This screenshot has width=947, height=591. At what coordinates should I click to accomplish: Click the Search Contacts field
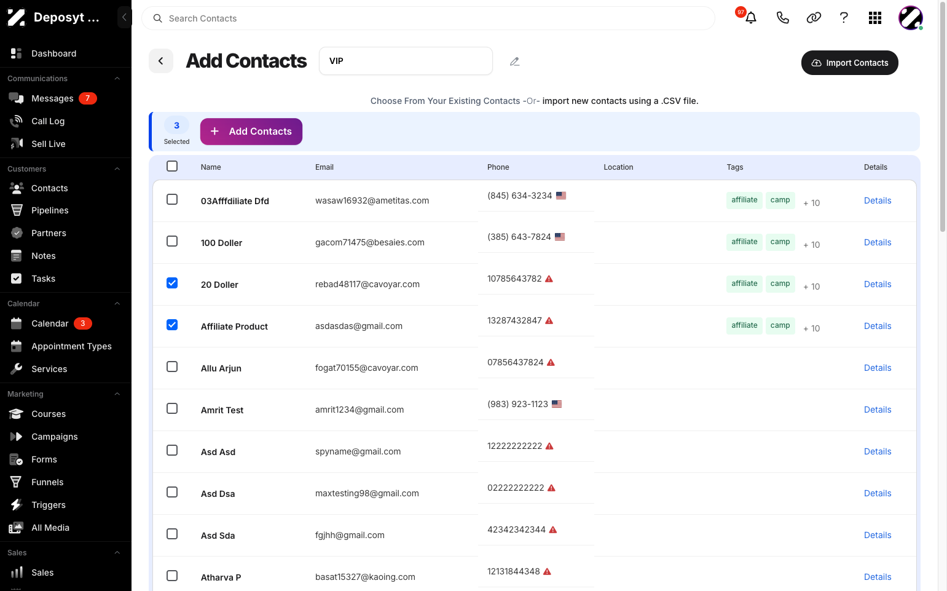[x=428, y=18]
